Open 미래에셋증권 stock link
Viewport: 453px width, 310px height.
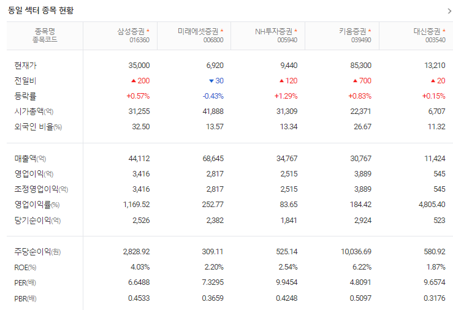pos(198,31)
